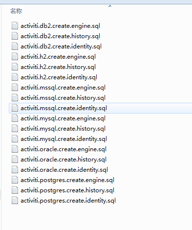Select file name activiti.mssql.create.engine.sql
Screen dimensions: 192x230
tap(63, 88)
